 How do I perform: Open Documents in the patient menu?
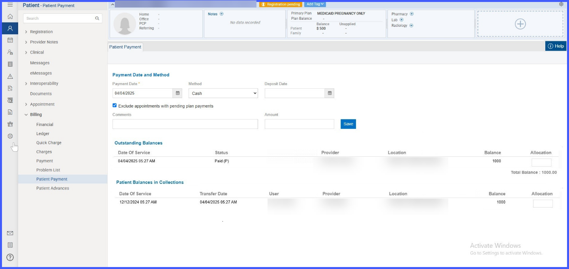pyautogui.click(x=41, y=94)
